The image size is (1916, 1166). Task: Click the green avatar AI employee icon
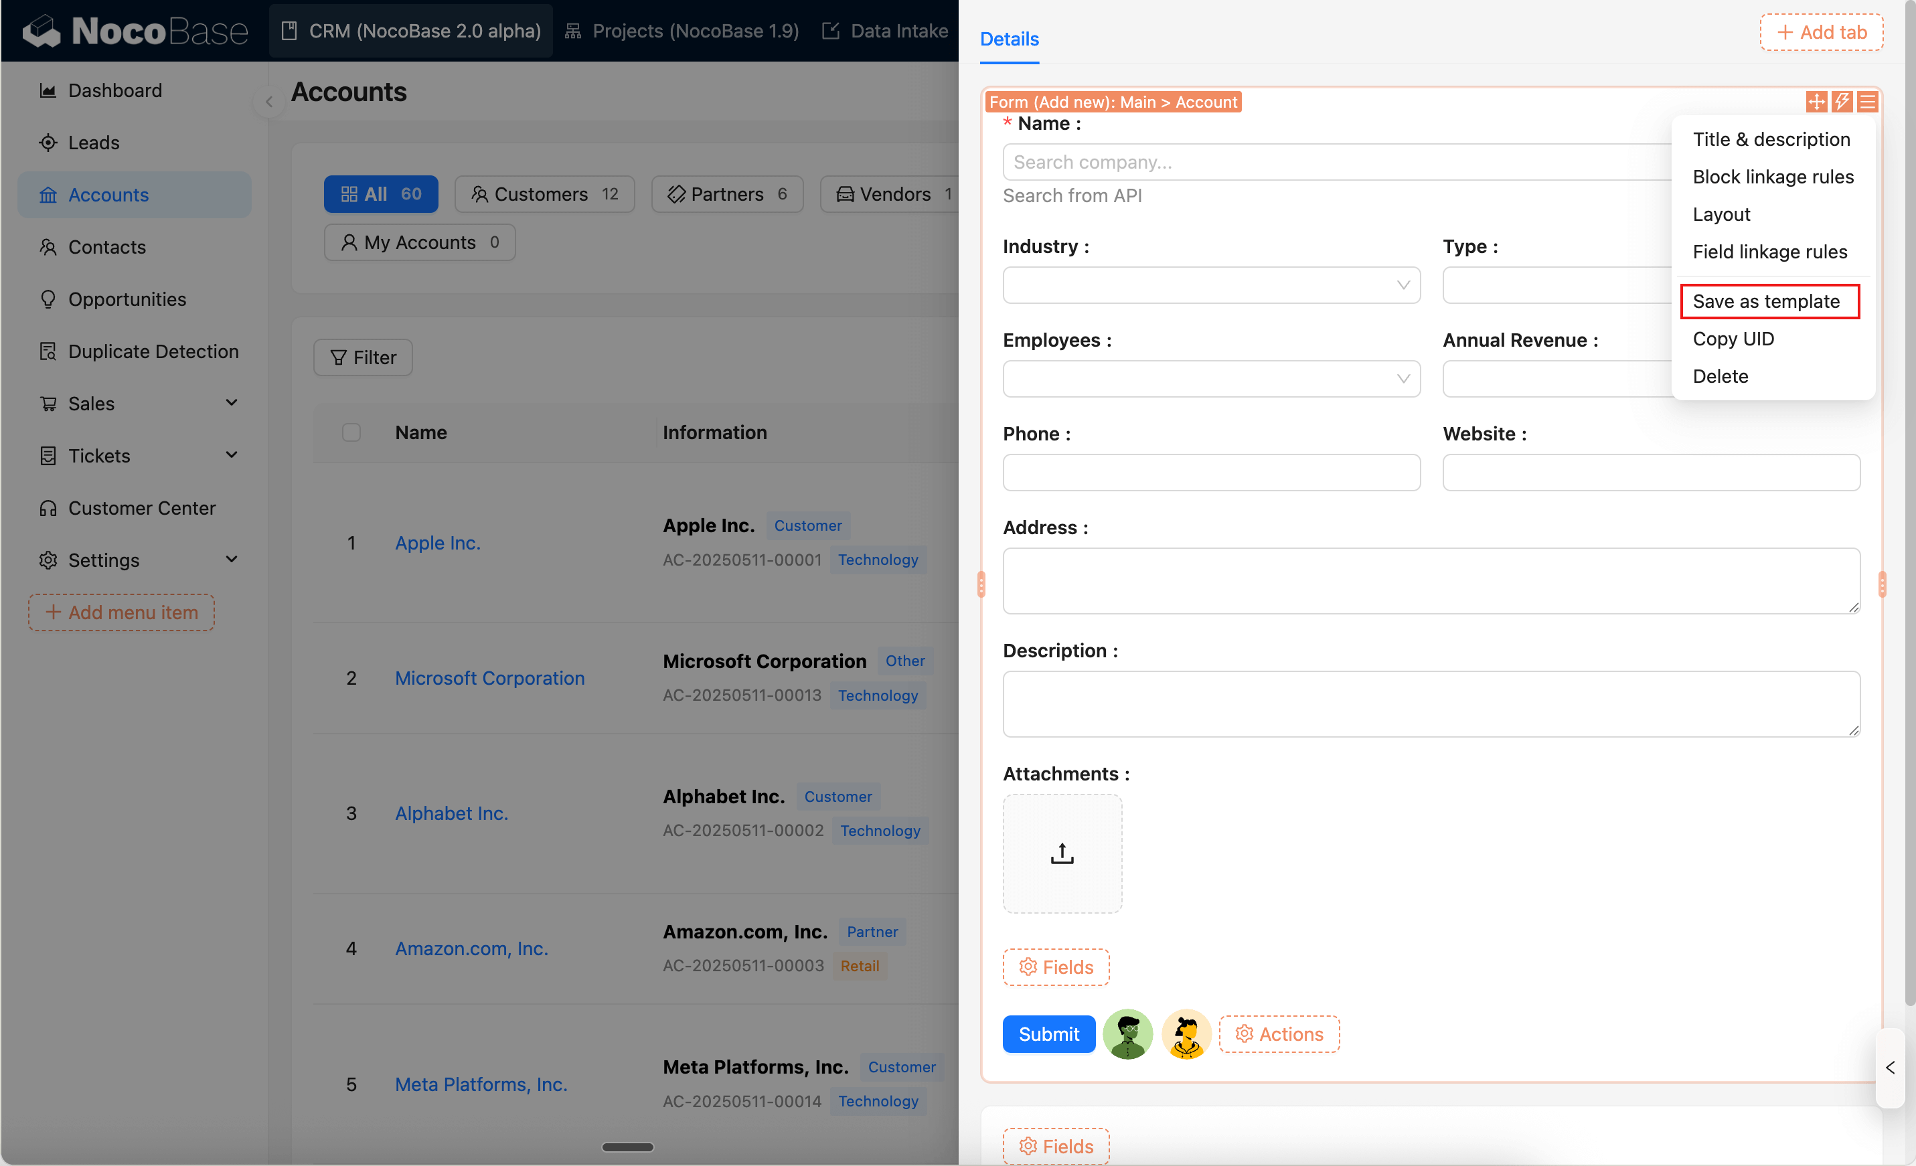tap(1127, 1034)
